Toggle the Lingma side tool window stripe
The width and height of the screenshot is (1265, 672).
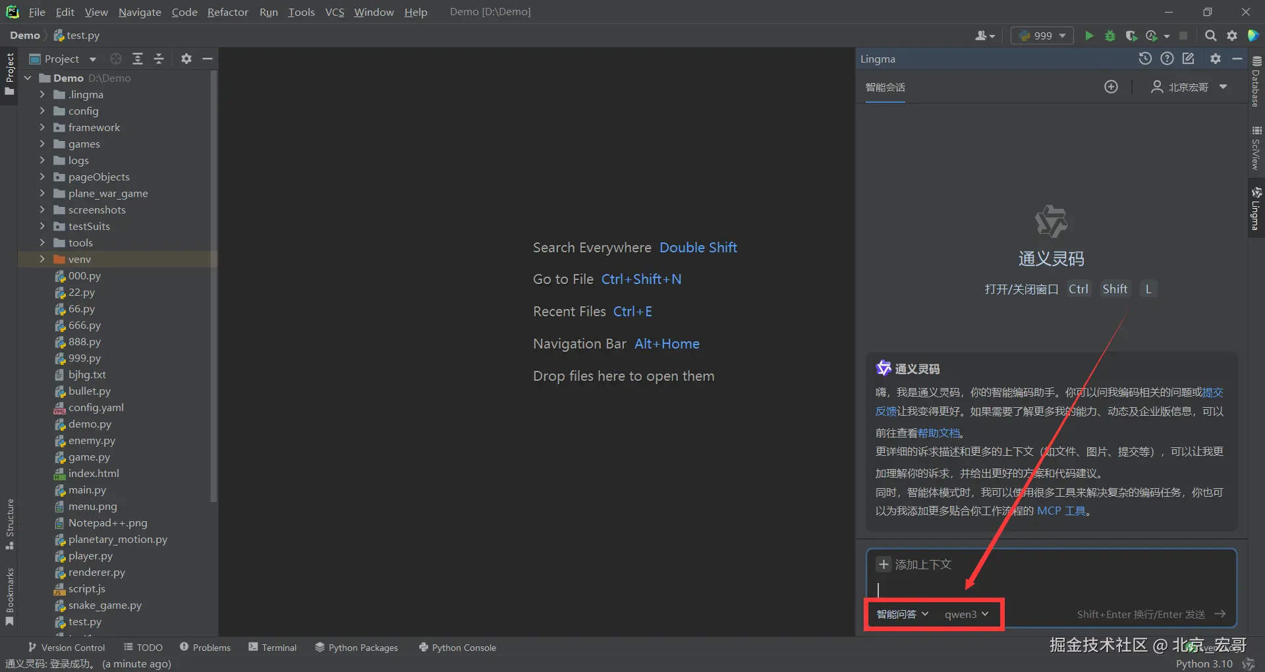1256,208
